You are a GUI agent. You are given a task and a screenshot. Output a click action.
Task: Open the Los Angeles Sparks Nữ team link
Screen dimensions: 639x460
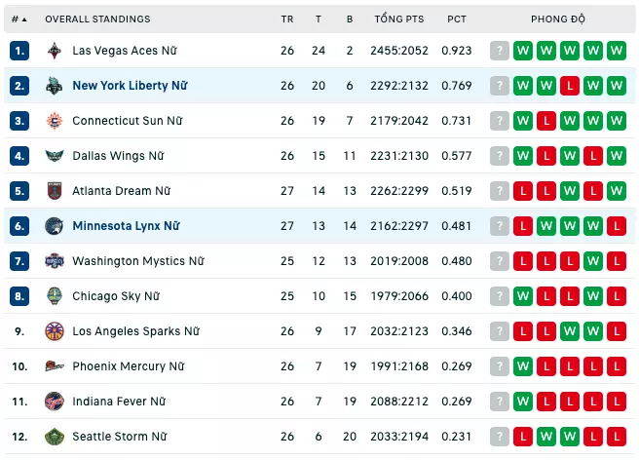(136, 331)
